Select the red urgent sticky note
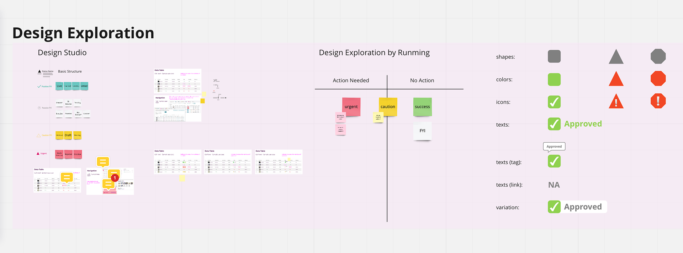This screenshot has width=683, height=253. tap(351, 107)
